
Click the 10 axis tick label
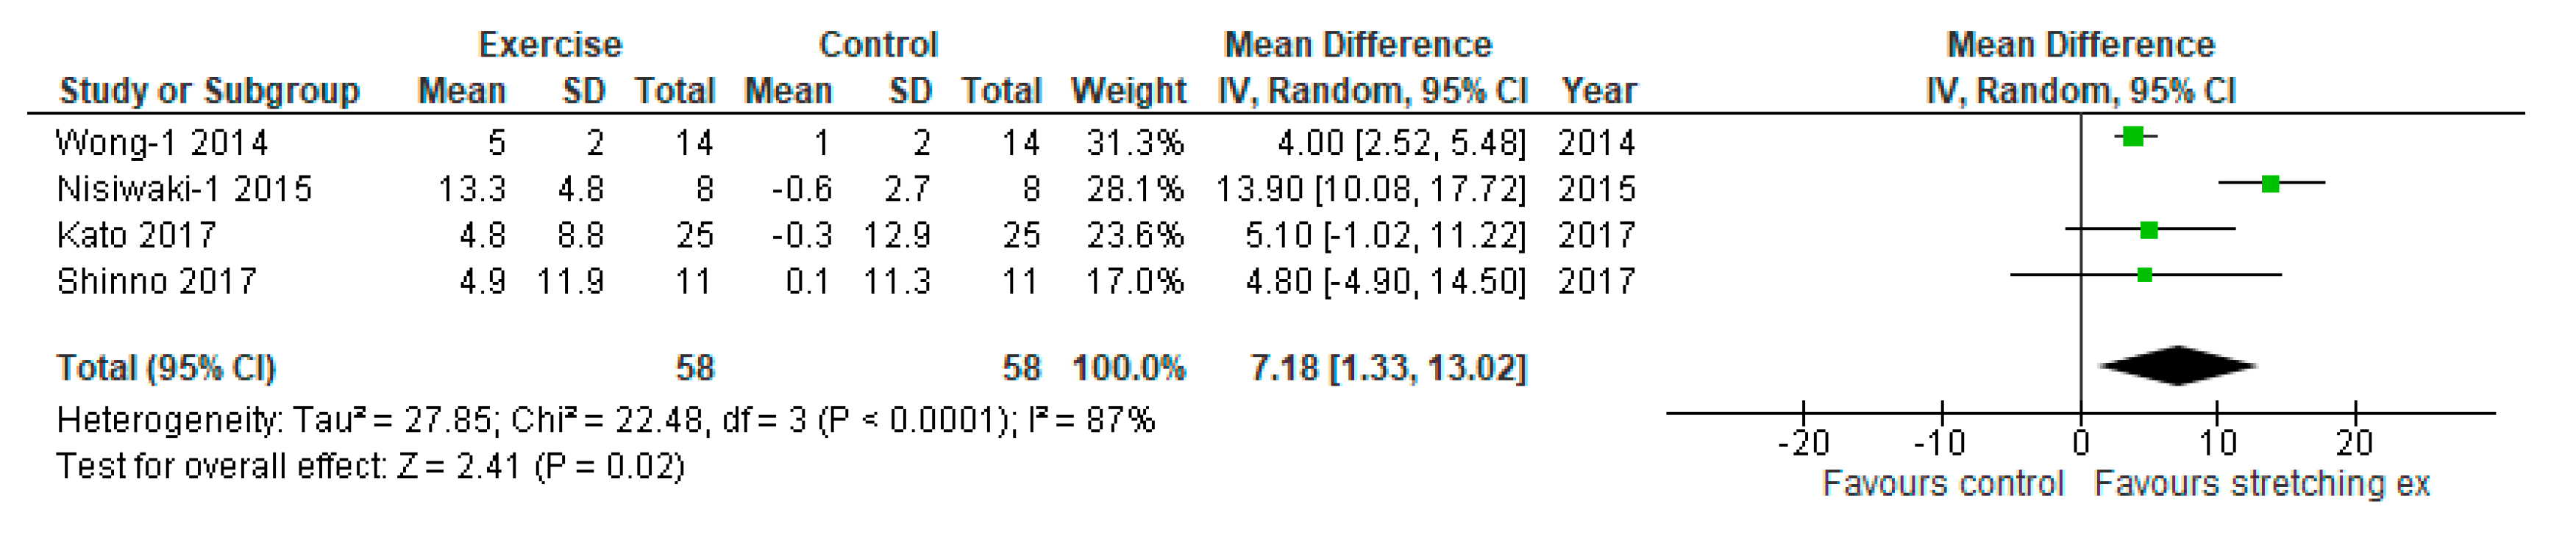pyautogui.click(x=2217, y=442)
